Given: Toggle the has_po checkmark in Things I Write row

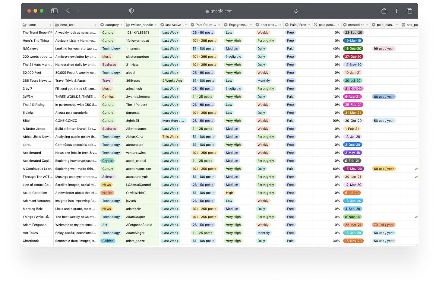Looking at the screenshot, I should 416,217.
